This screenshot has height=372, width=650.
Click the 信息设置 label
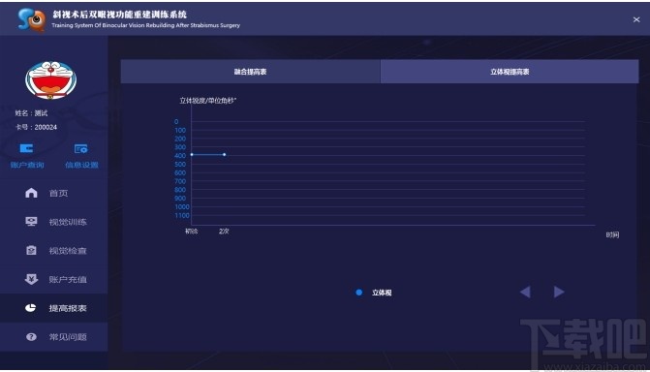click(x=81, y=165)
